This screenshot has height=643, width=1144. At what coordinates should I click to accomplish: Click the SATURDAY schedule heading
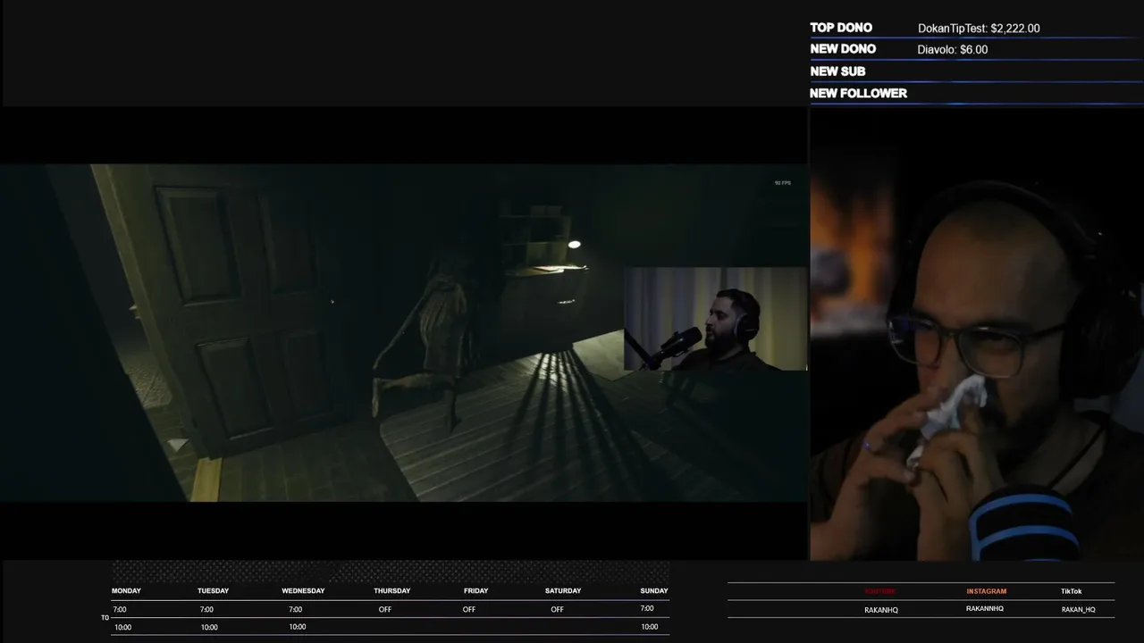click(563, 591)
